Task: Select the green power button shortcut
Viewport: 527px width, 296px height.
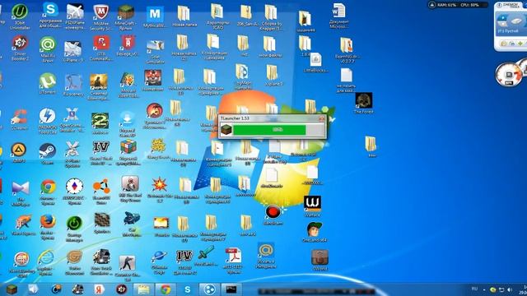Action: pyautogui.click(x=74, y=223)
